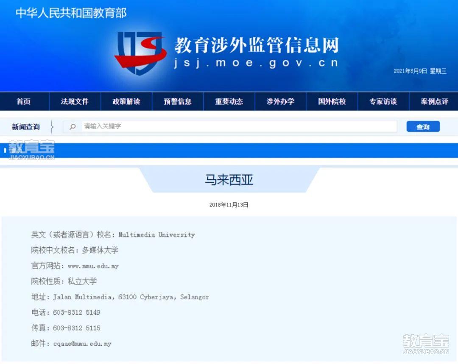This screenshot has width=458, height=364.
Task: Click the Multimedia University school name line
Action: tap(113, 235)
